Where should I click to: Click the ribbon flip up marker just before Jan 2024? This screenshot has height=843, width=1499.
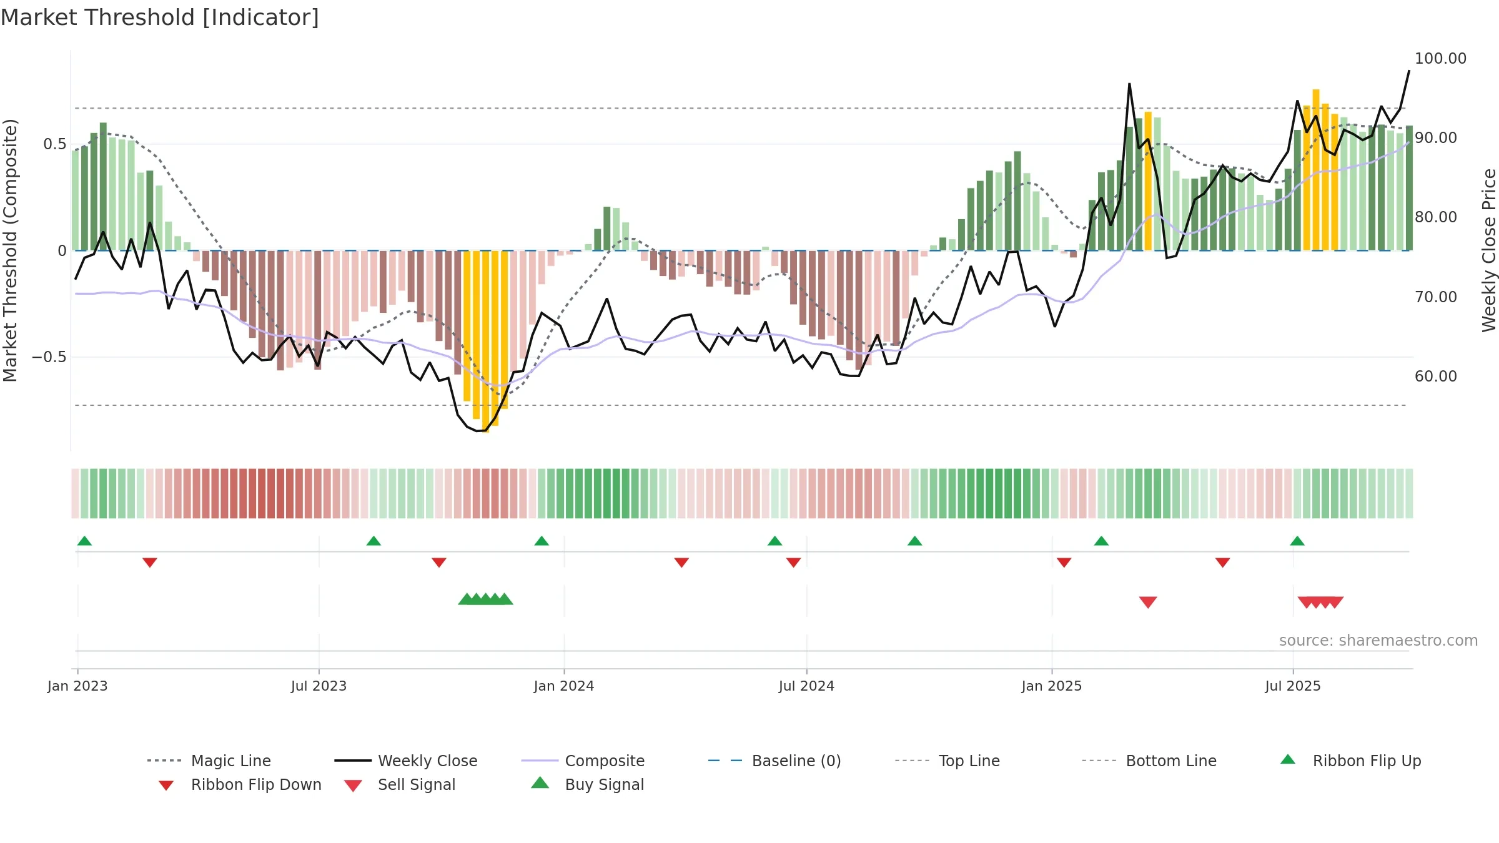pyautogui.click(x=542, y=541)
